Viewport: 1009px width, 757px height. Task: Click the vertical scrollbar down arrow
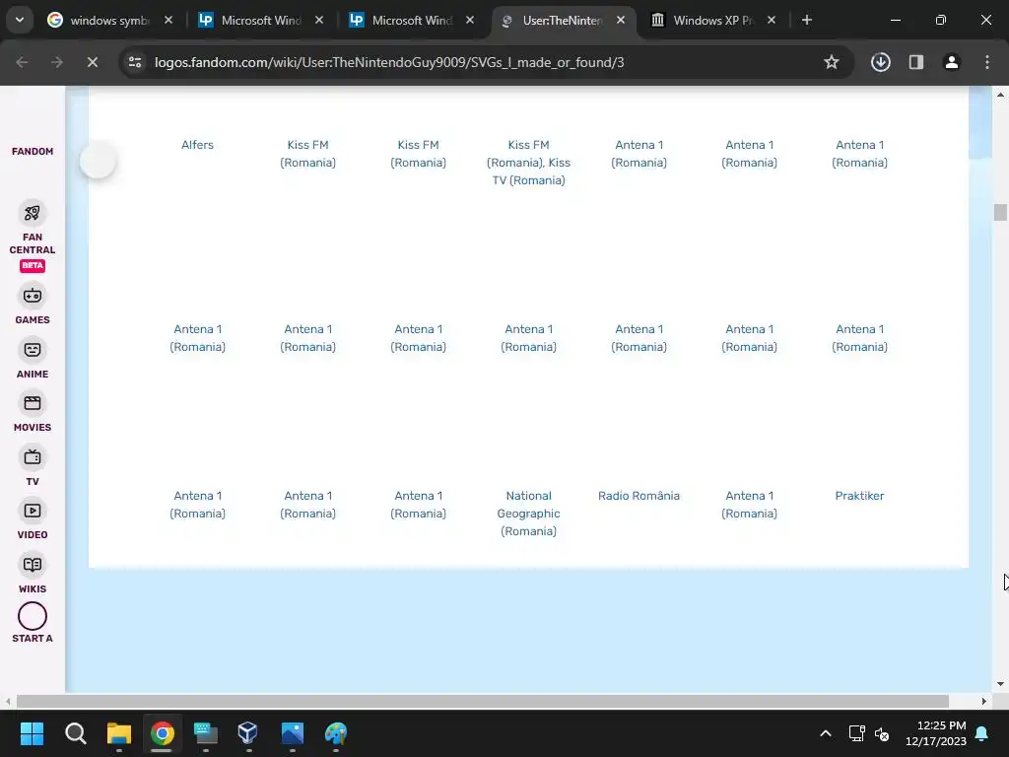[1000, 684]
